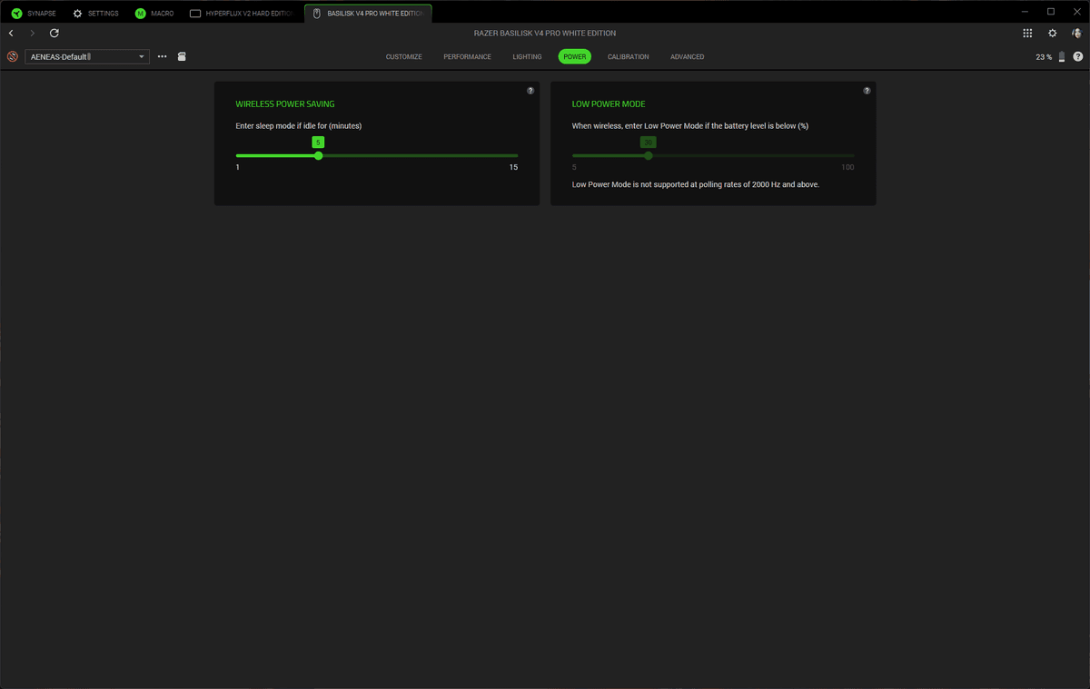Switch to the Macro tab

tap(154, 14)
